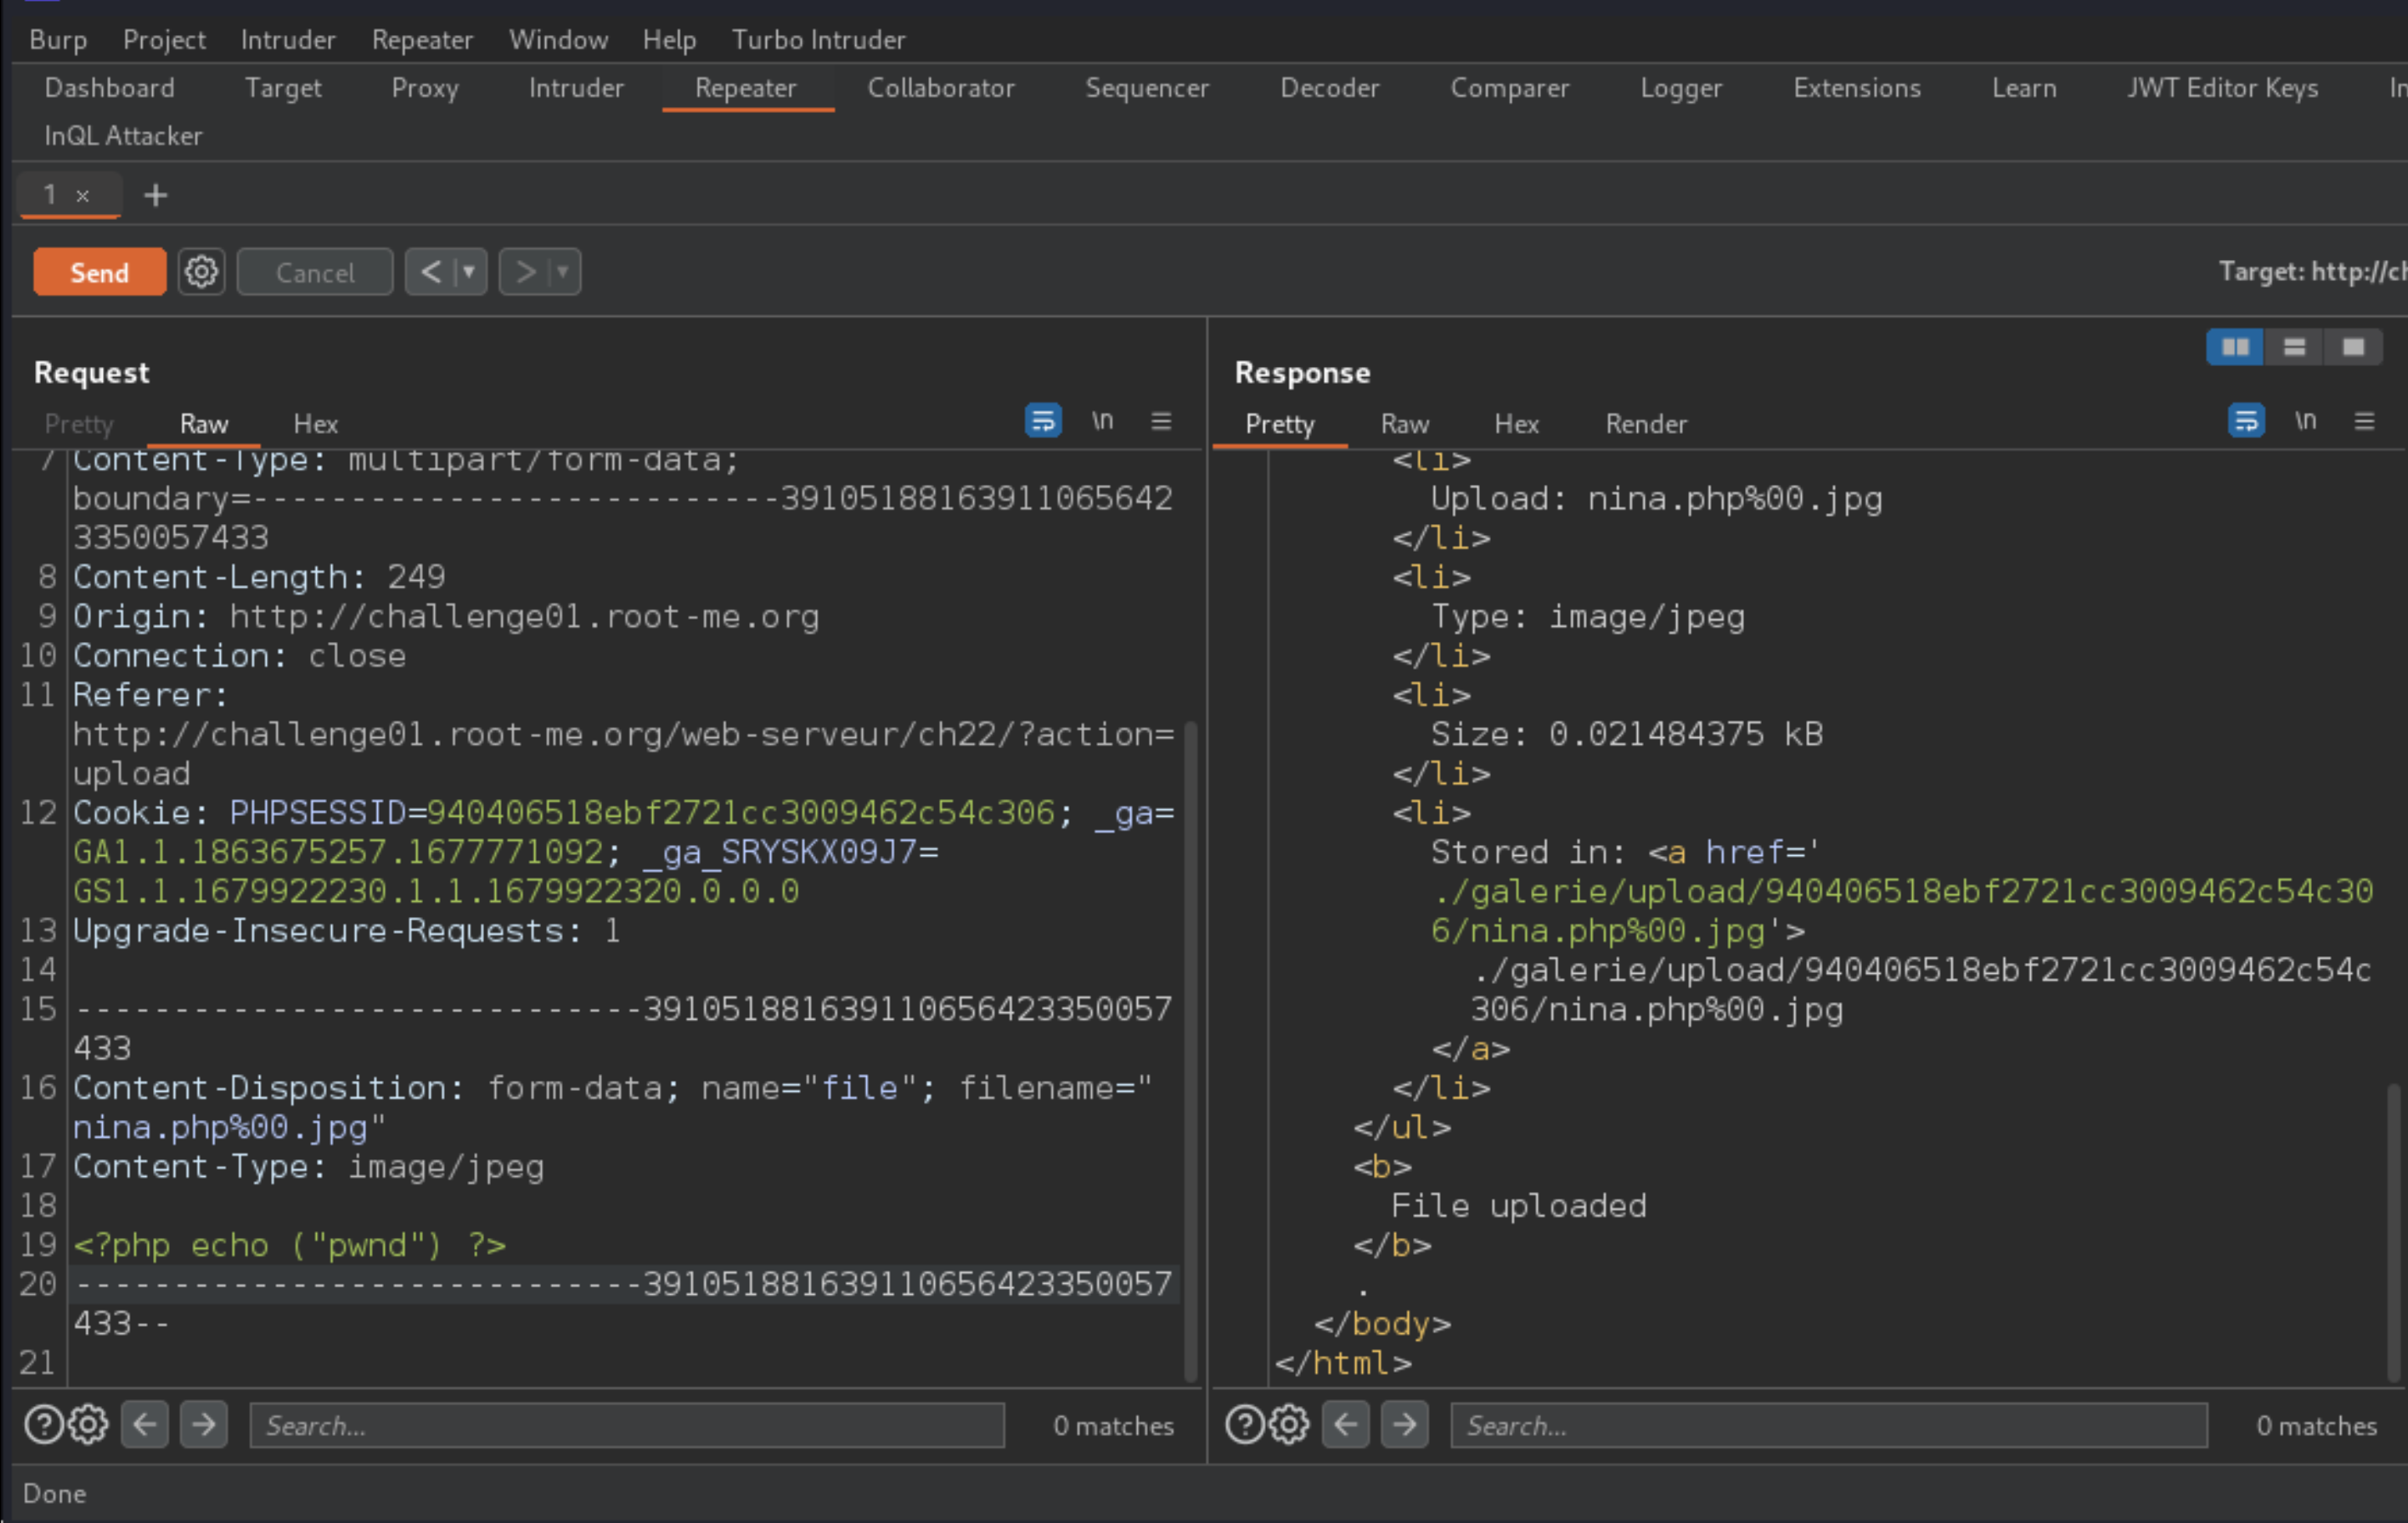Open back history dropdown arrow

(469, 272)
